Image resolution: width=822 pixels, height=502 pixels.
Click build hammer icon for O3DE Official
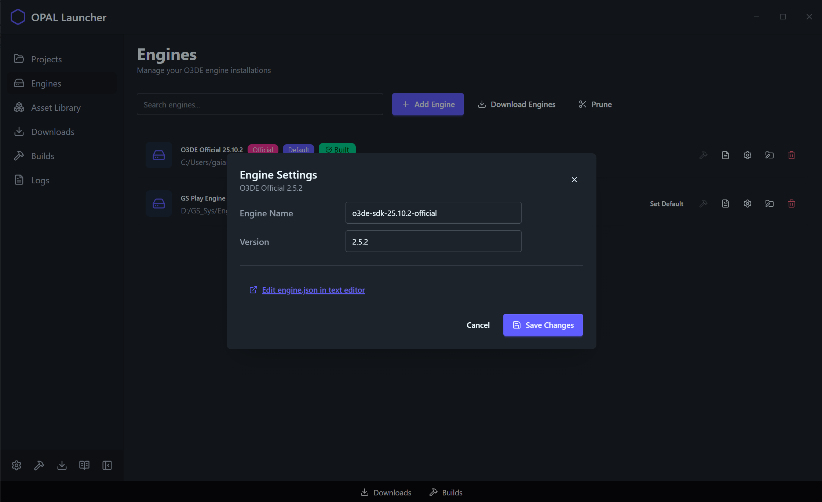[x=703, y=155]
